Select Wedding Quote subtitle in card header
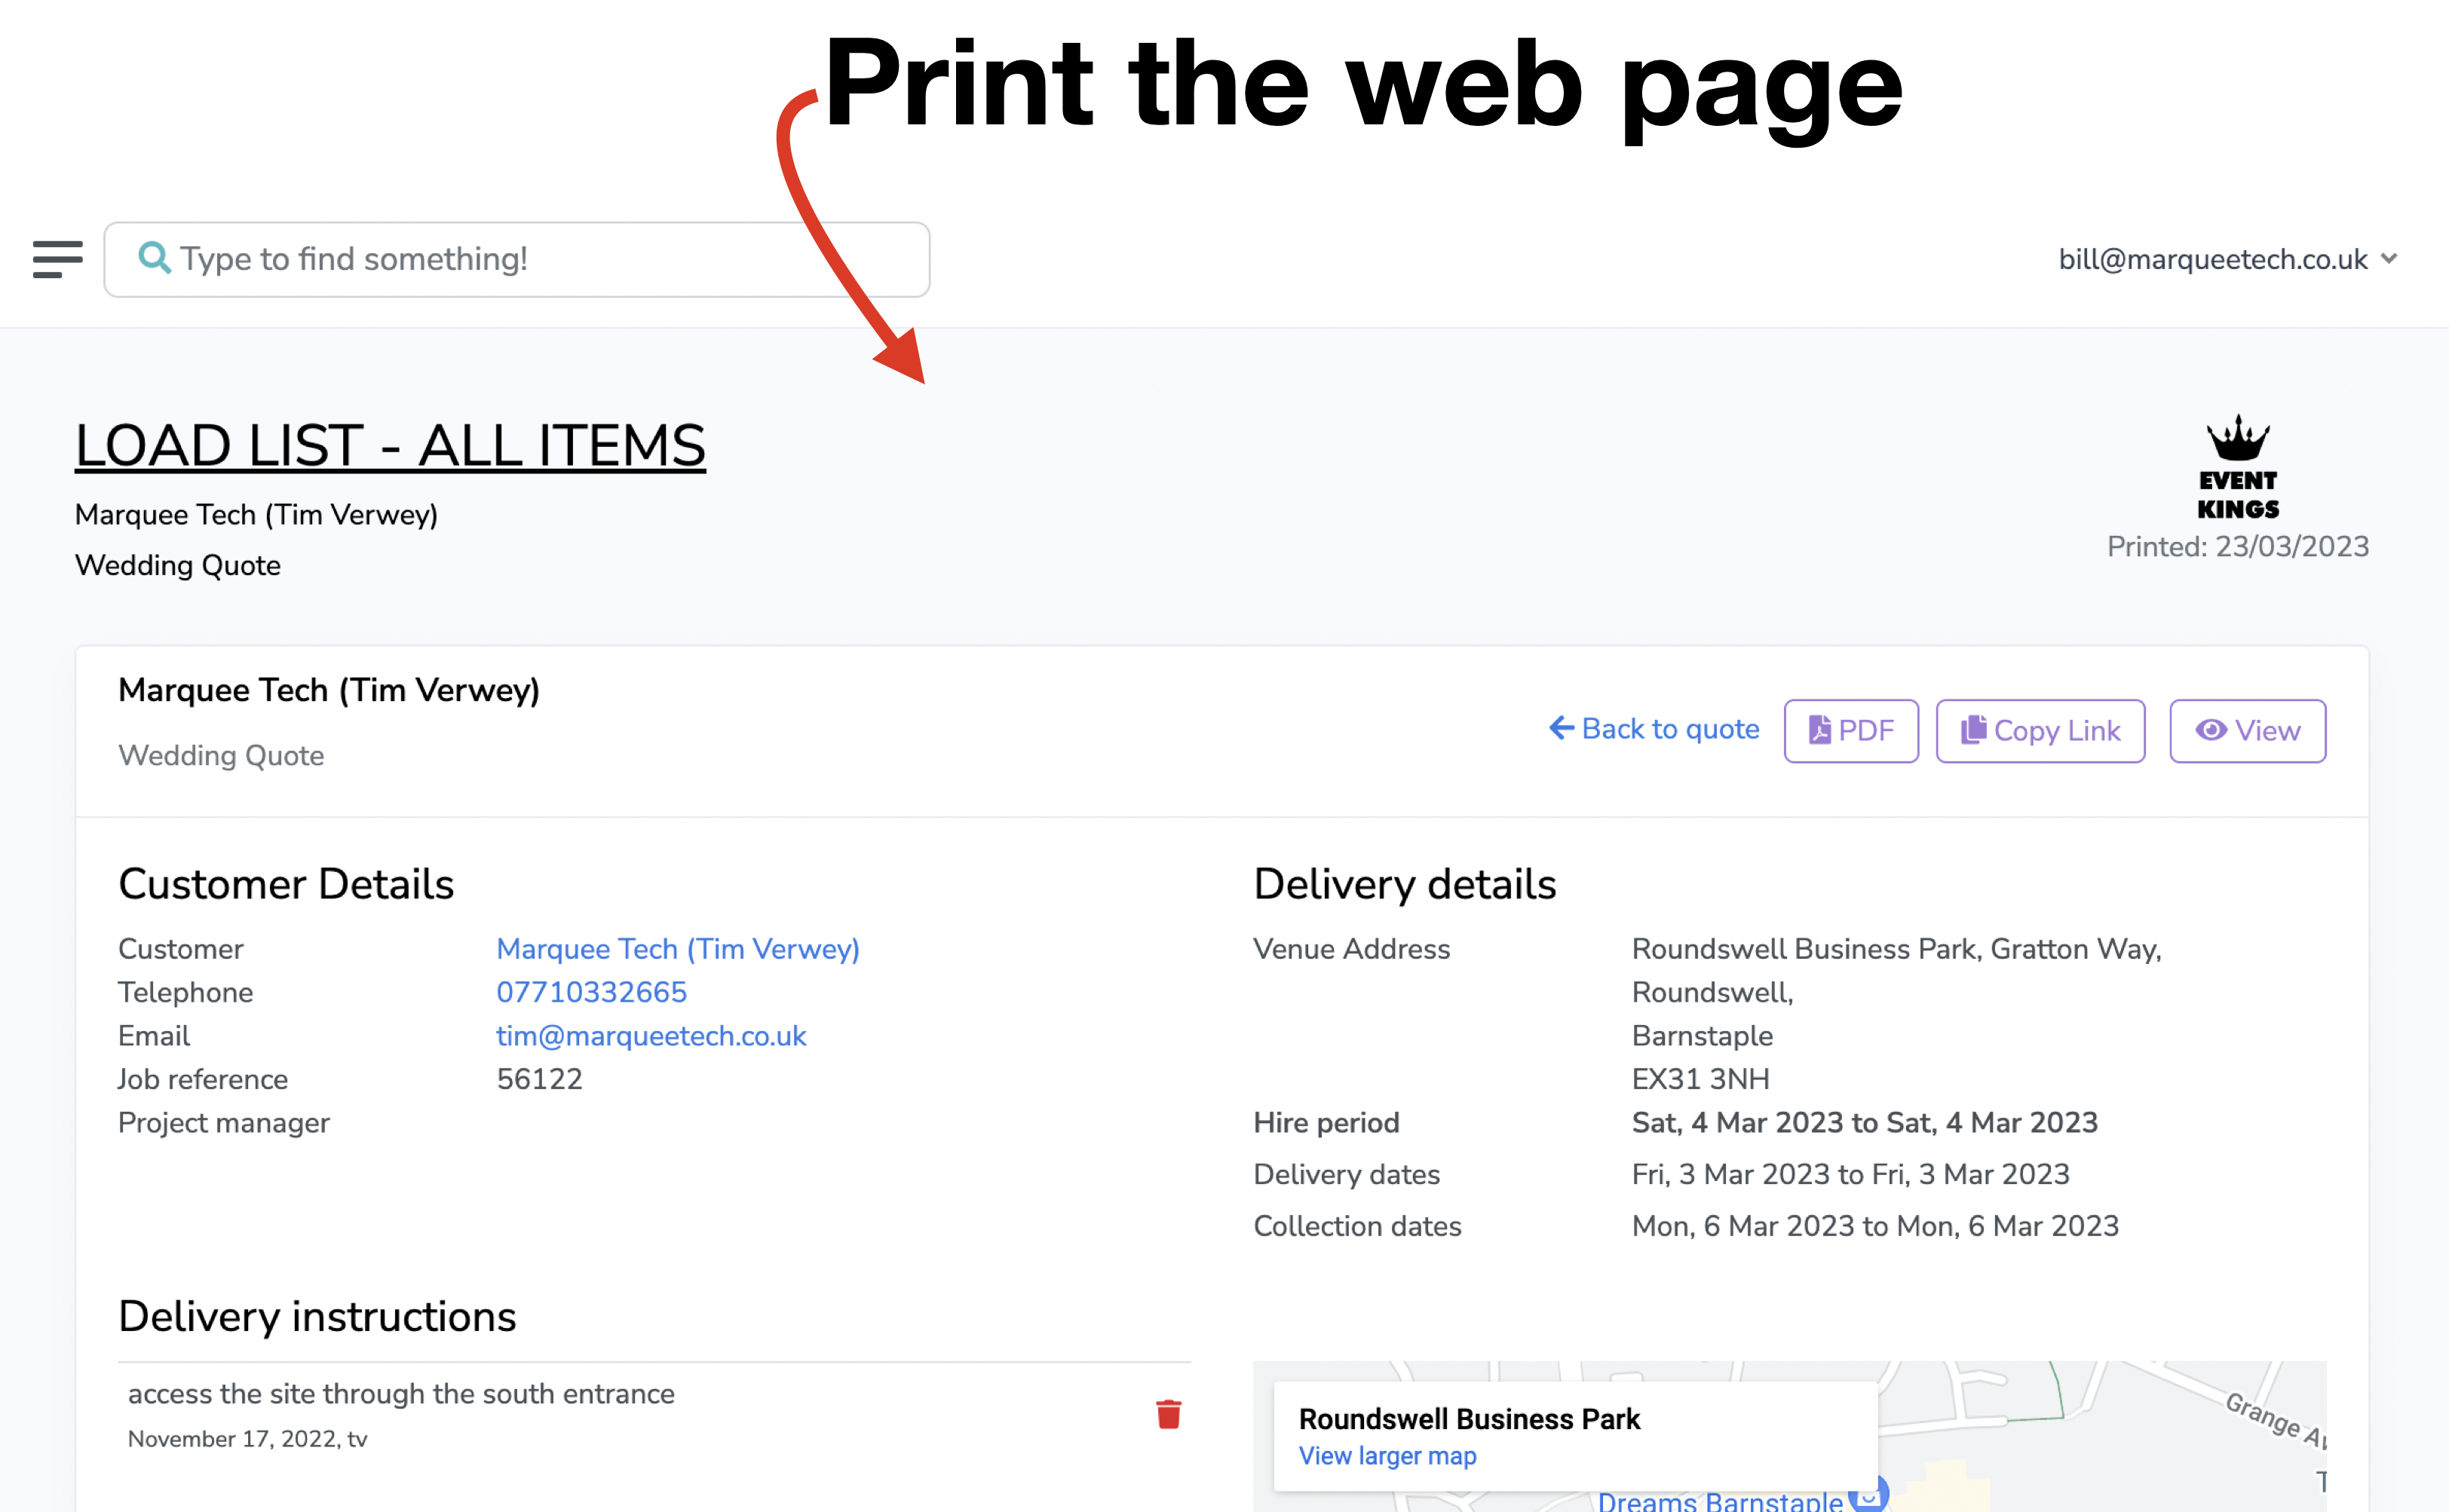This screenshot has height=1512, width=2449. 221,755
